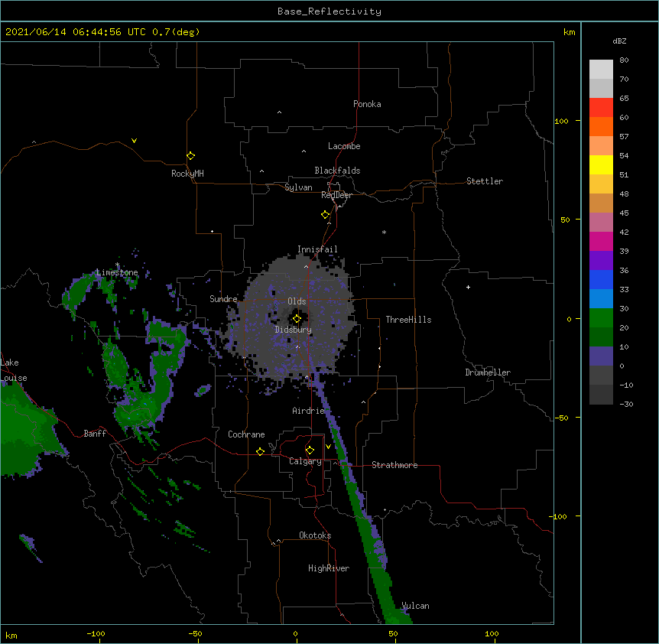Click the Innisfail label
Screen dimensions: 659x644
pos(317,249)
